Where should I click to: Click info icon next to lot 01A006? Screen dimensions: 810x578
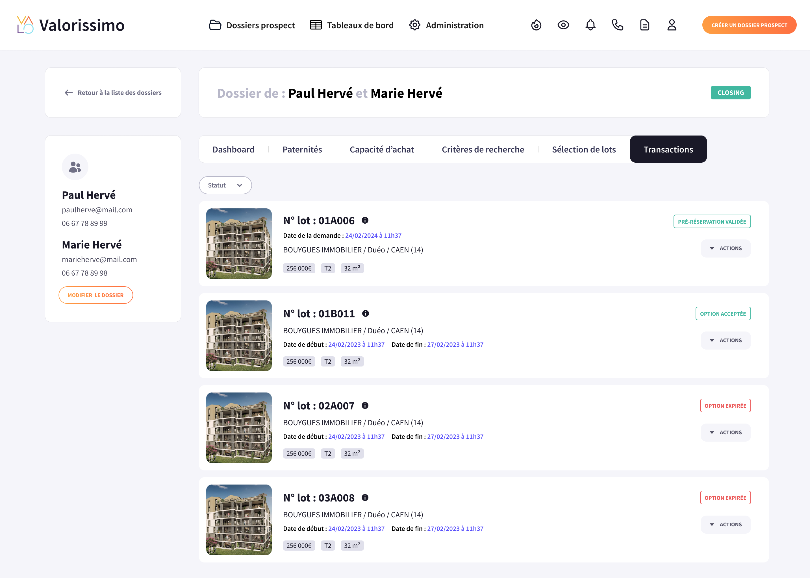365,220
